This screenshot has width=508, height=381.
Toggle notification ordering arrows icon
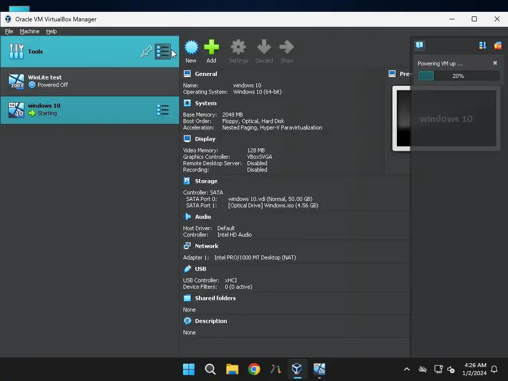point(483,45)
